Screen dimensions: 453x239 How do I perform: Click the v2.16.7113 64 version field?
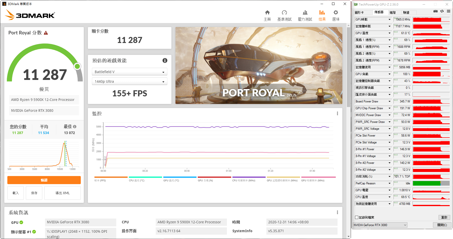pyautogui.click(x=191, y=231)
